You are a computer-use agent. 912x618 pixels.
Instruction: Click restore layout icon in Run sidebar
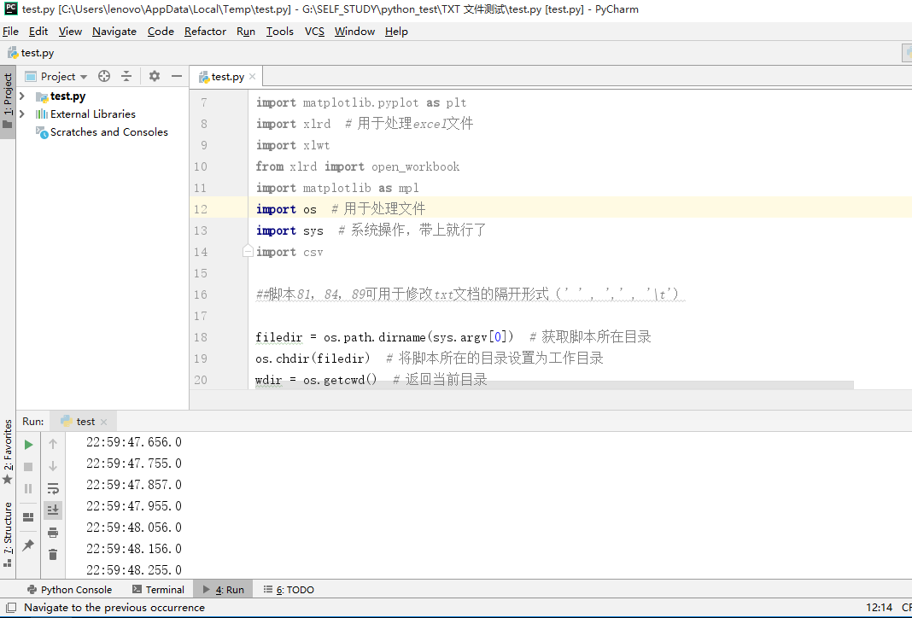point(28,516)
